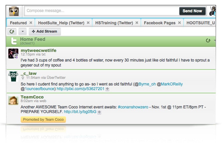The image size is (222, 143).
Task: Open the motorcycle profile avatar
Action: click(x=212, y=11)
